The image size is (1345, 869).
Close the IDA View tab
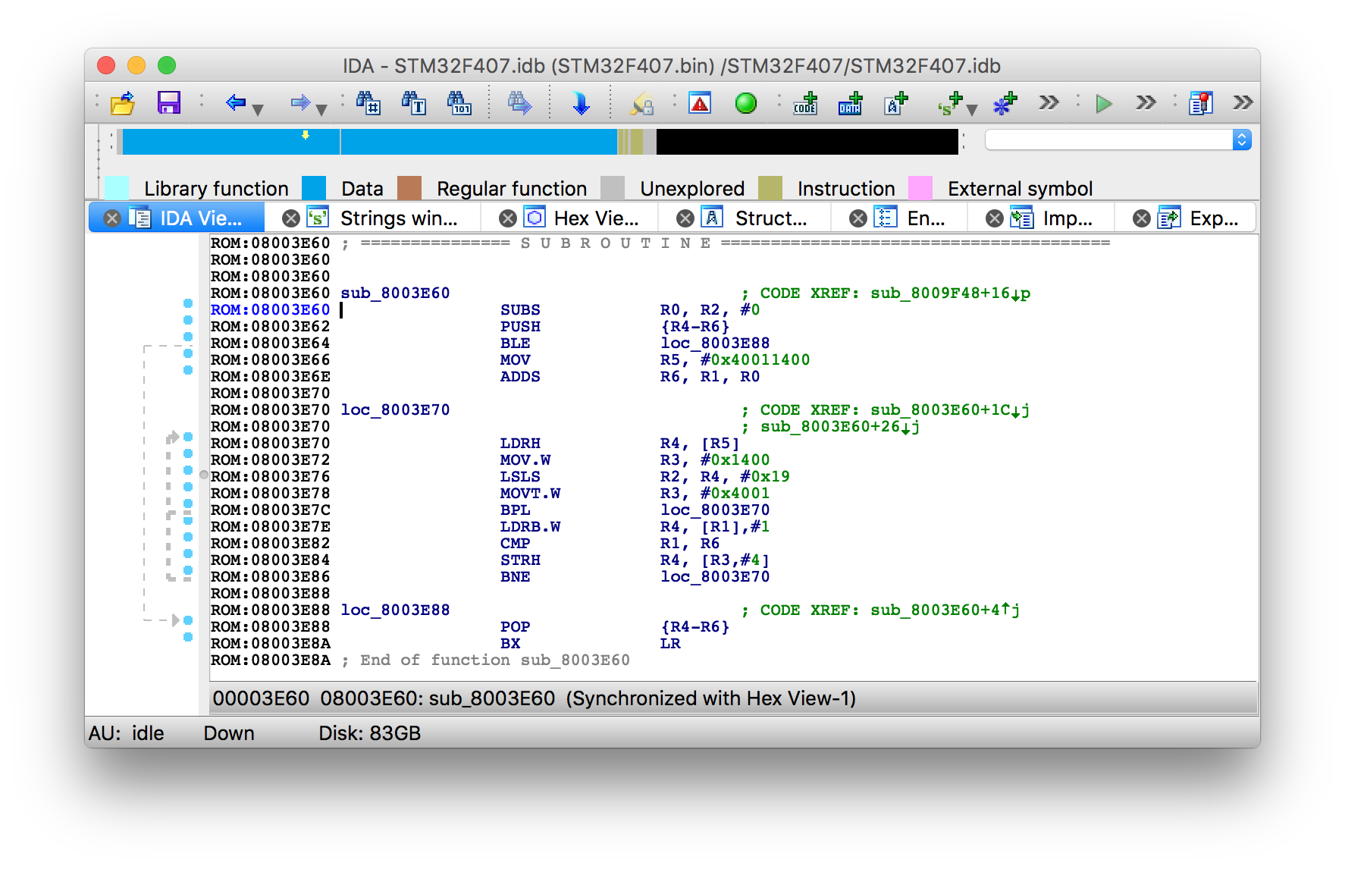coord(112,218)
